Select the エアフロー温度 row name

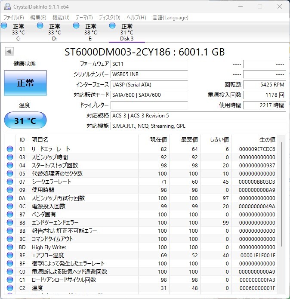coord(48,255)
